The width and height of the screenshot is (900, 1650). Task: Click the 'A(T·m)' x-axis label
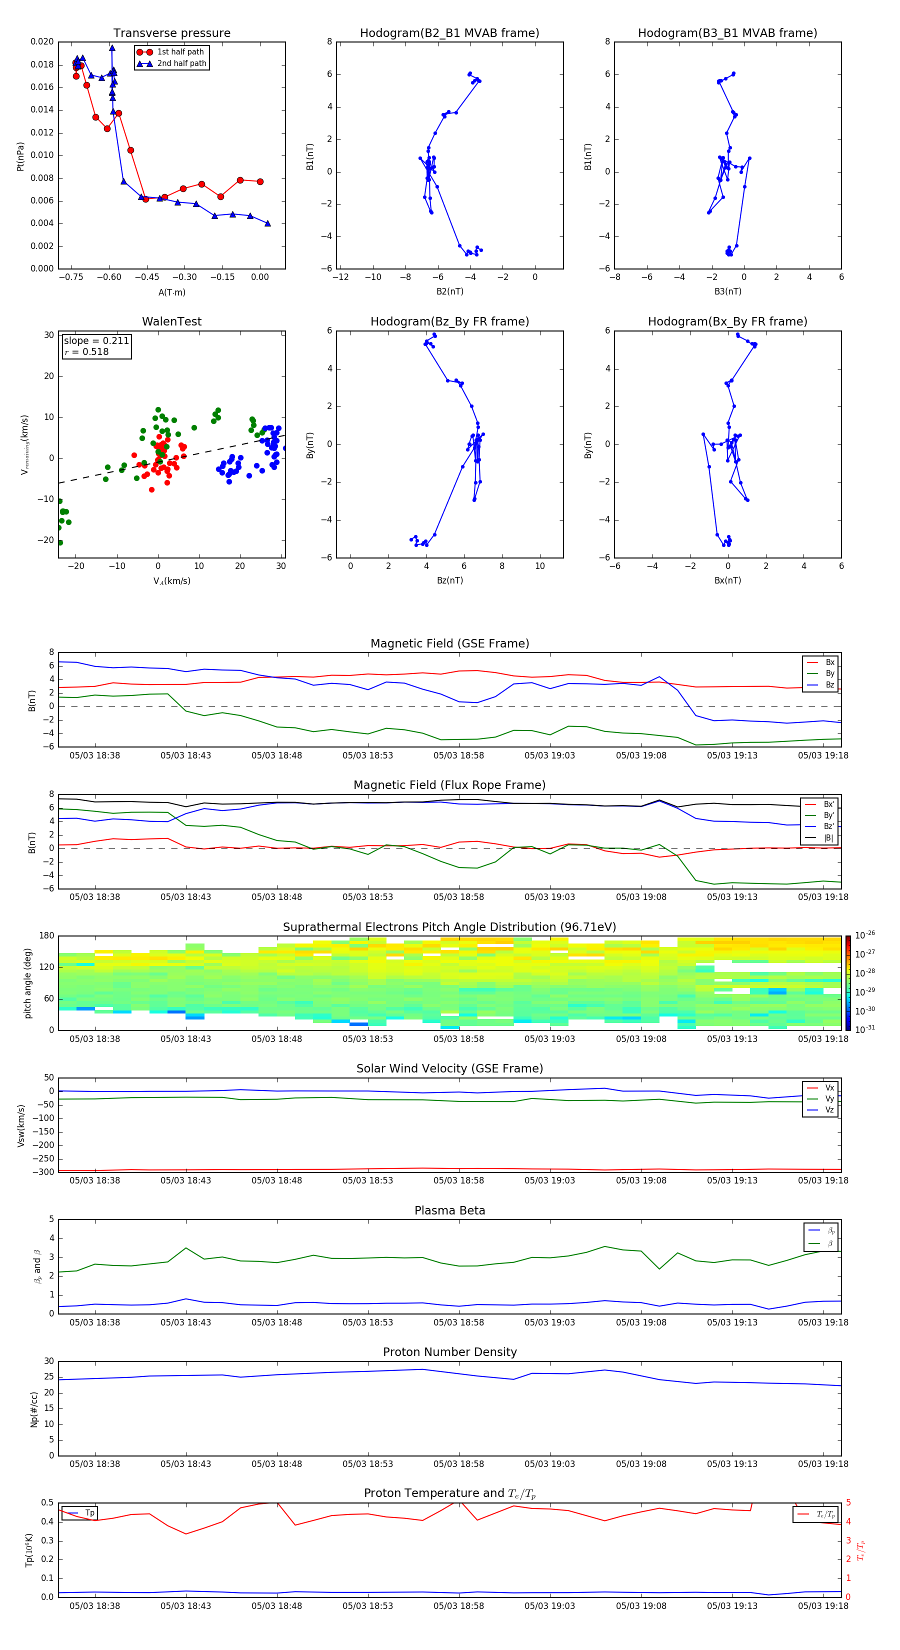[x=171, y=292]
